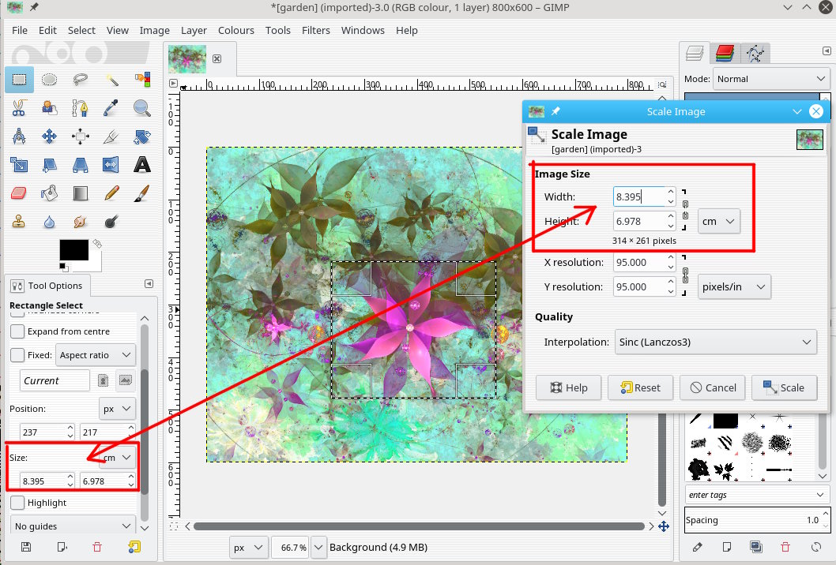Toggle Expand from centre checkbox
The image size is (836, 565).
[x=17, y=331]
